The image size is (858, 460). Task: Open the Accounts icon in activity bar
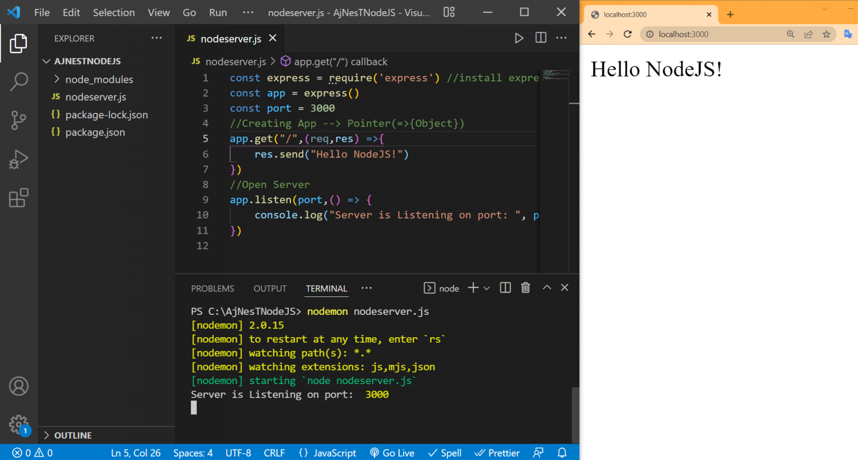tap(19, 386)
